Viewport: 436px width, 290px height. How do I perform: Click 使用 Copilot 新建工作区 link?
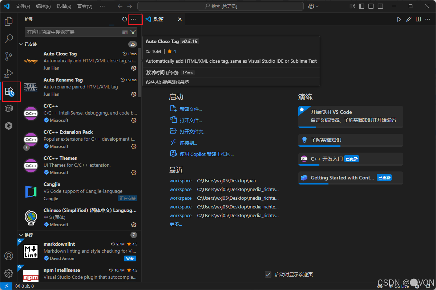point(206,154)
